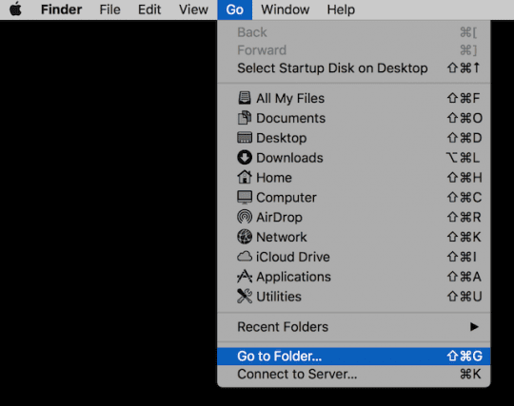Select All My Files label
514x406 pixels.
[x=290, y=99]
